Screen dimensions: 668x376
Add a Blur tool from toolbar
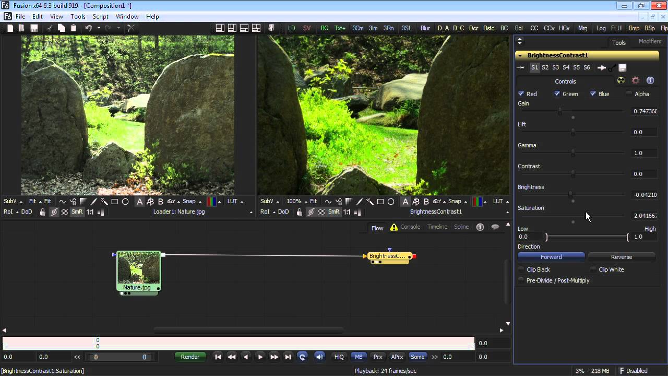pyautogui.click(x=425, y=28)
